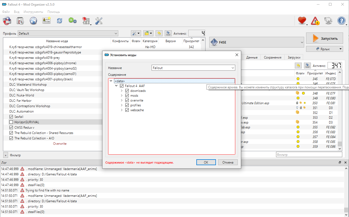Image resolution: width=349 pixels, height=217 pixels.
Task: Open the Settings wrench and screwdriver icon
Action: point(99,21)
